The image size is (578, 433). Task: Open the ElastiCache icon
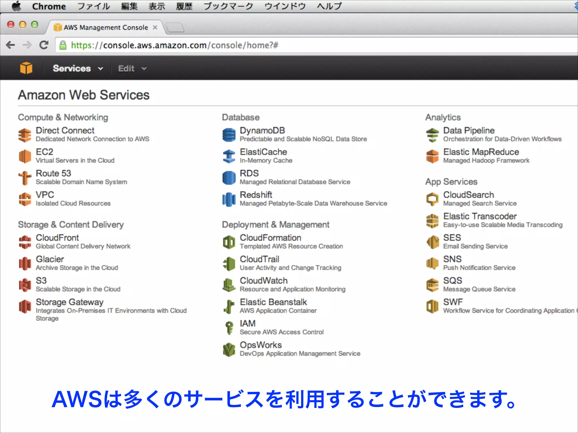(229, 156)
